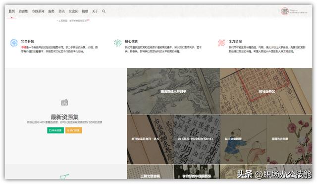
Task: Click the 最新资源集 title
Action: coord(64,117)
